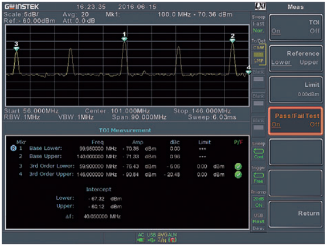Turn Pass/Fail Test Off

[314, 125]
